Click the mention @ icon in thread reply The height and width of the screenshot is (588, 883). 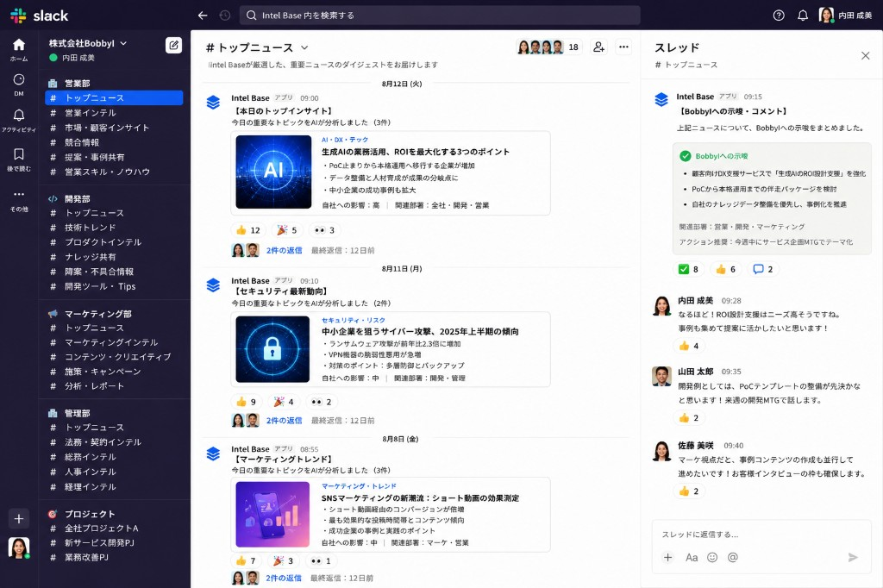[x=733, y=557]
